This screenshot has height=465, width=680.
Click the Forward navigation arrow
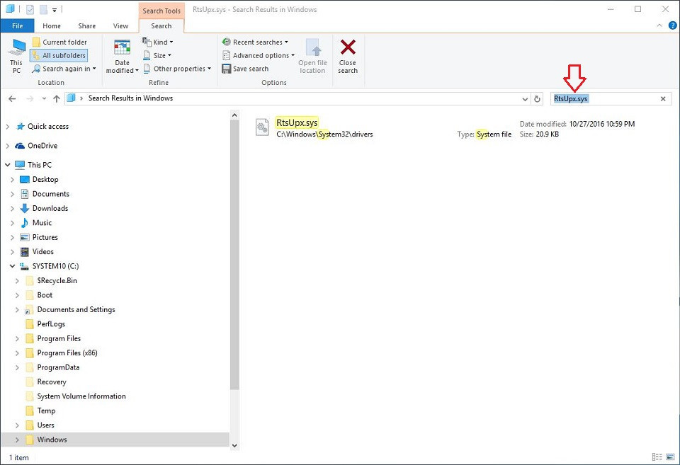pos(30,99)
